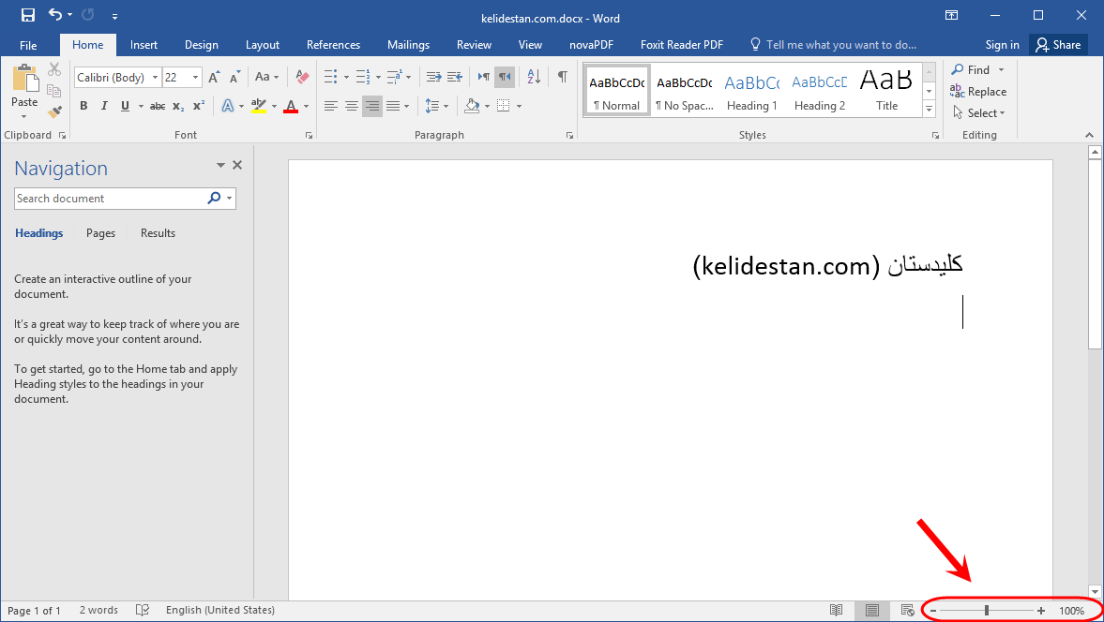Save the document using the floppy disk icon
The image size is (1104, 622).
(x=27, y=15)
